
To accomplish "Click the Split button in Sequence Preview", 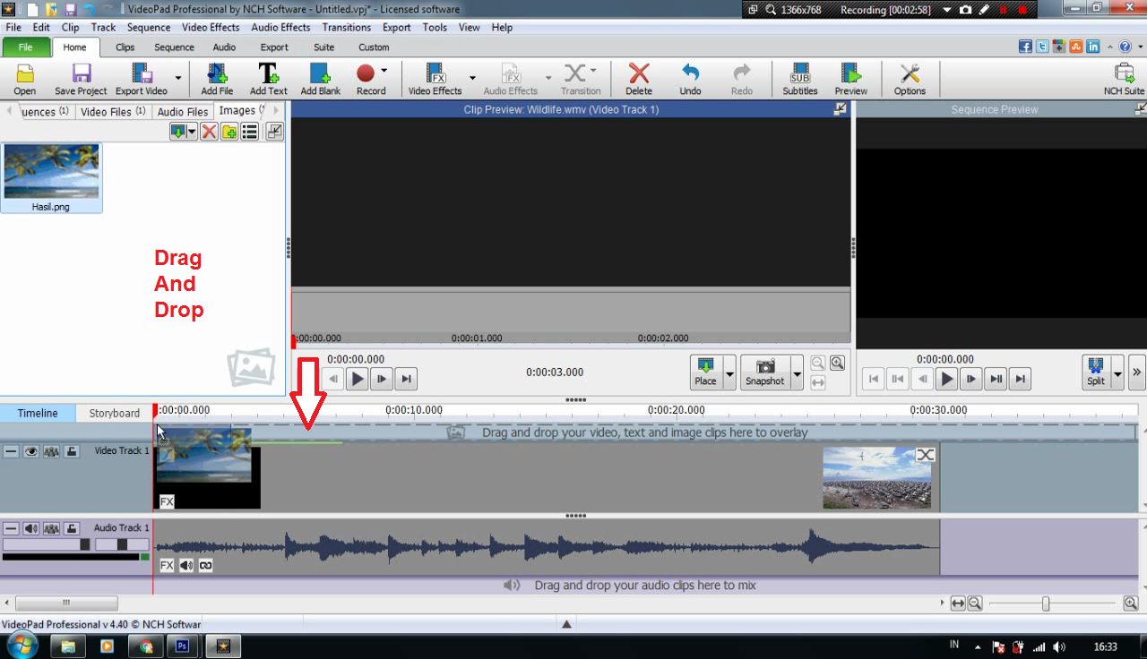I will pos(1095,372).
